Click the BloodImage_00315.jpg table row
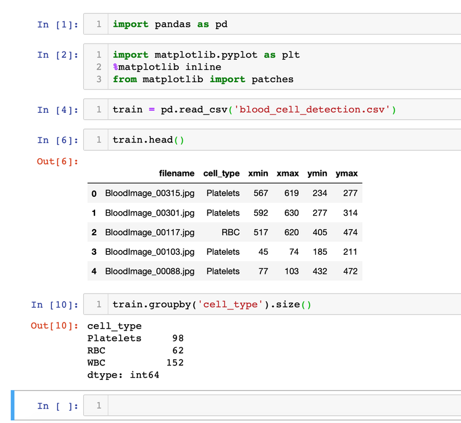The image size is (461, 423). pyautogui.click(x=224, y=193)
